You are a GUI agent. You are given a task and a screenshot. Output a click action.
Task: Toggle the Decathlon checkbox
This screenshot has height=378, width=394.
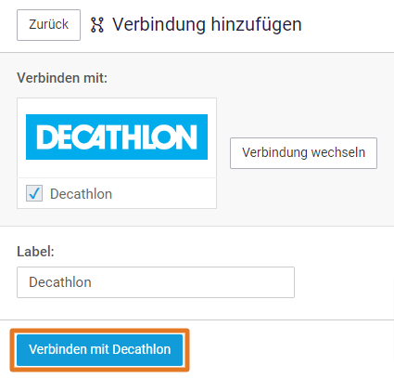(x=34, y=193)
